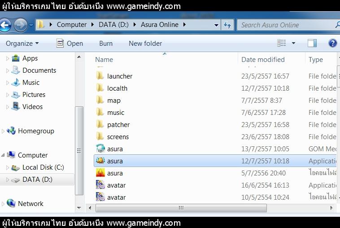340x228 pixels.
Task: Click Computer in the address breadcrumb
Action: pyautogui.click(x=72, y=25)
